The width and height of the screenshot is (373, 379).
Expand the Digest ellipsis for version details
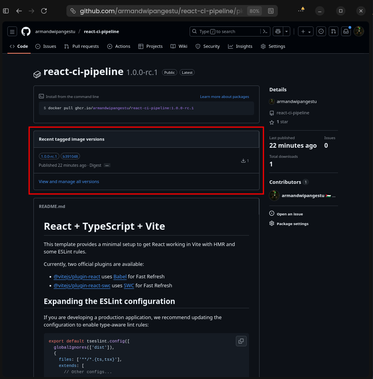106,165
